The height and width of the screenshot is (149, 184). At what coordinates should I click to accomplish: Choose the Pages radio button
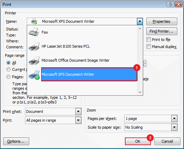(8, 77)
